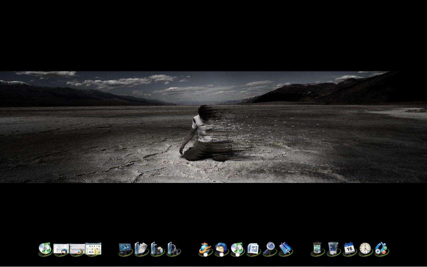Open the running iTunes dock icon
Image resolution: width=427 pixels, height=267 pixels.
[237, 249]
